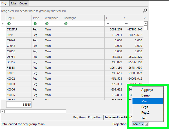Image resolution: width=169 pixels, height=129 pixels.
Task: Open Workplace column filter condition icon
Action: click(x=47, y=24)
